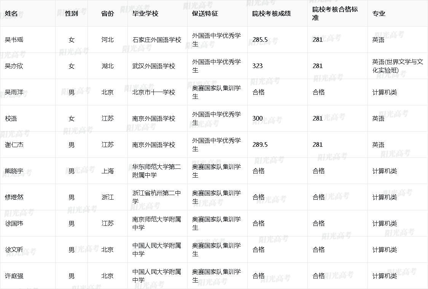Viewport: 428px width, 289px height.
Task: Select the 石家庄外国语学校 cell
Action: (x=157, y=40)
